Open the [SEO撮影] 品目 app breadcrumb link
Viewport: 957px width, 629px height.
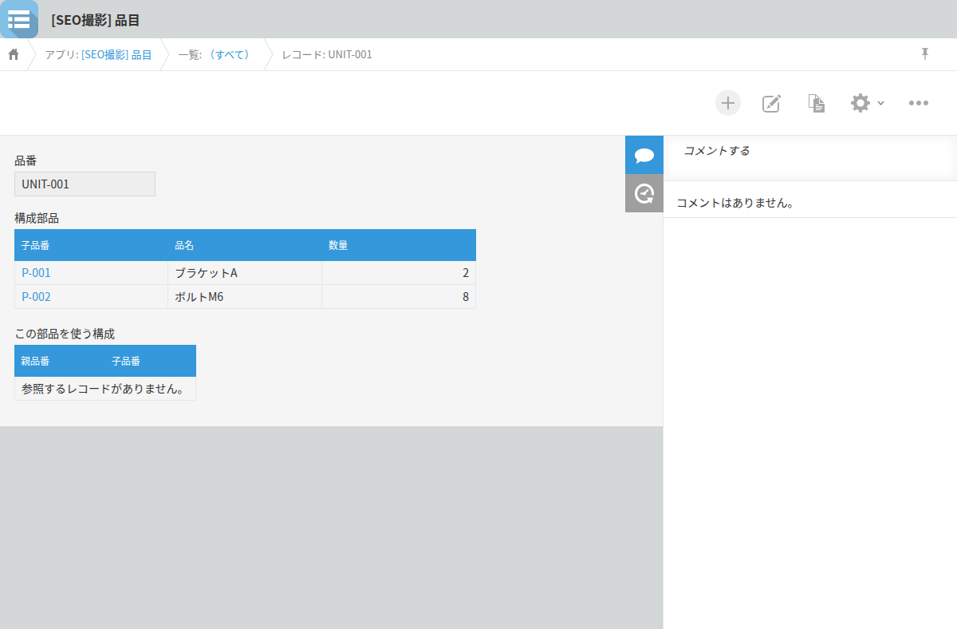pyautogui.click(x=116, y=54)
